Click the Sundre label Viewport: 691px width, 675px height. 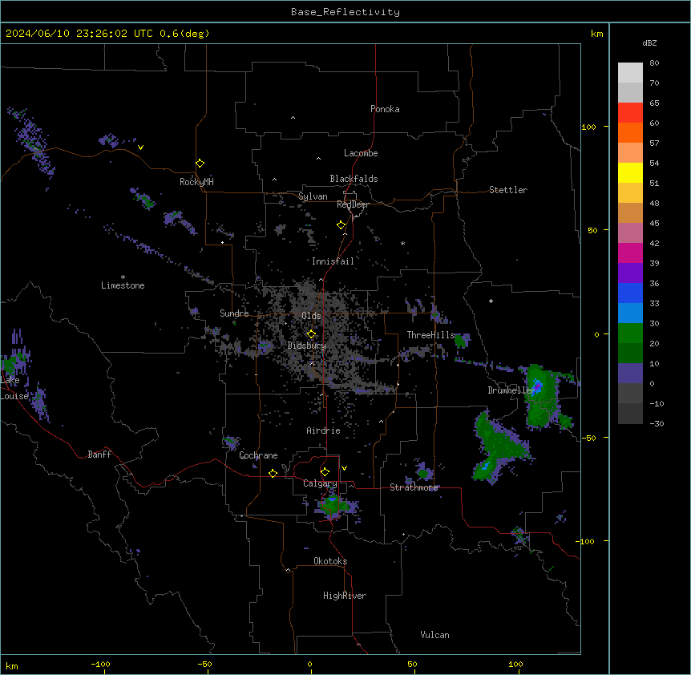pyautogui.click(x=234, y=313)
